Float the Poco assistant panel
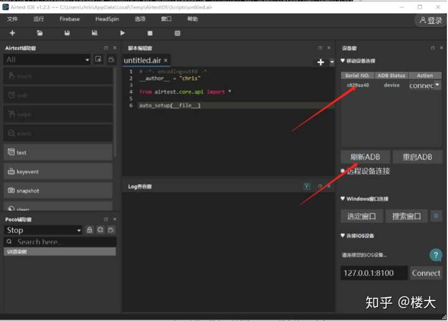The height and width of the screenshot is (321, 448). (106, 220)
